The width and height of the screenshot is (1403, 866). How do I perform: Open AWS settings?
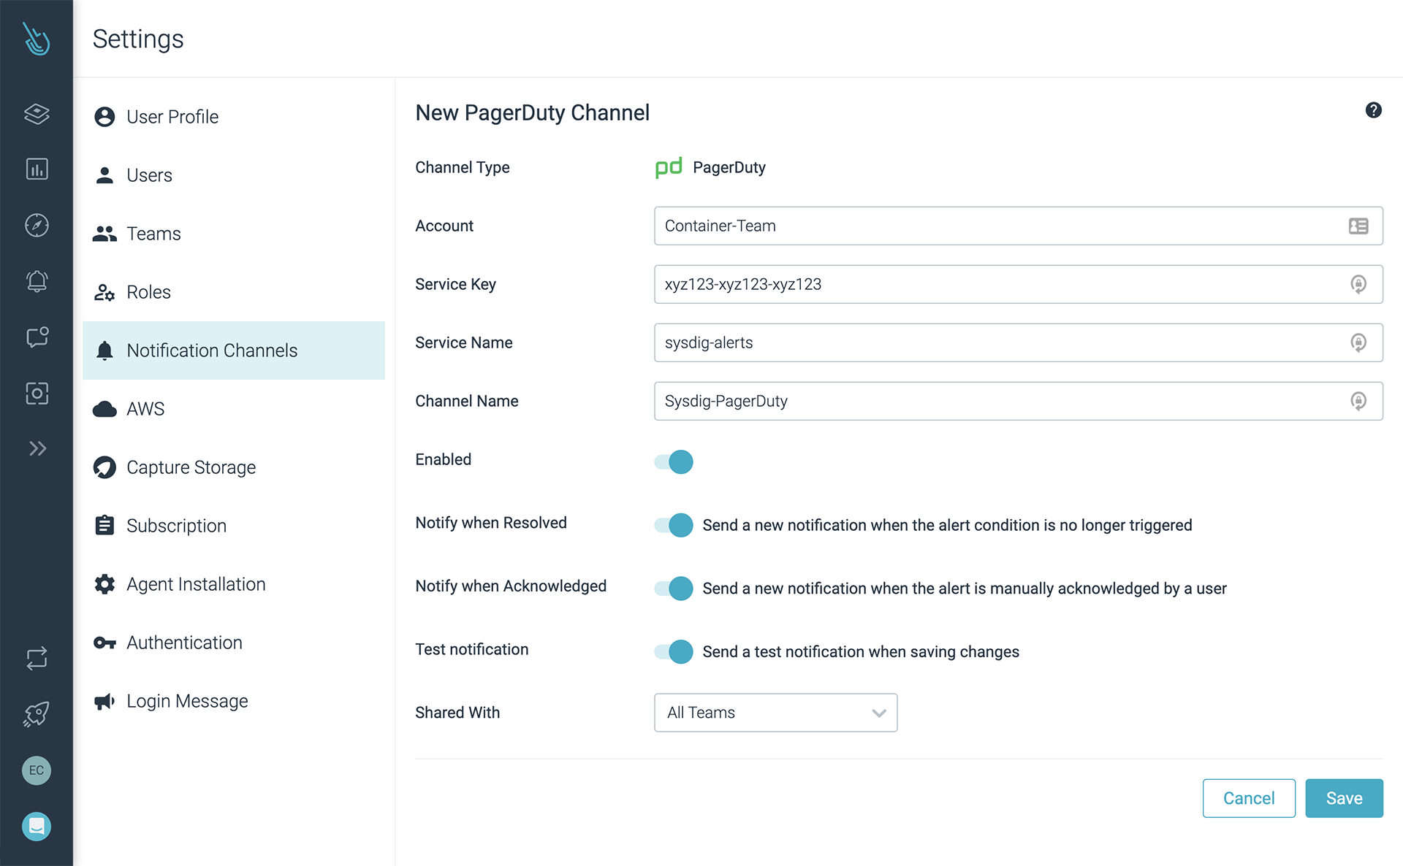(x=234, y=409)
